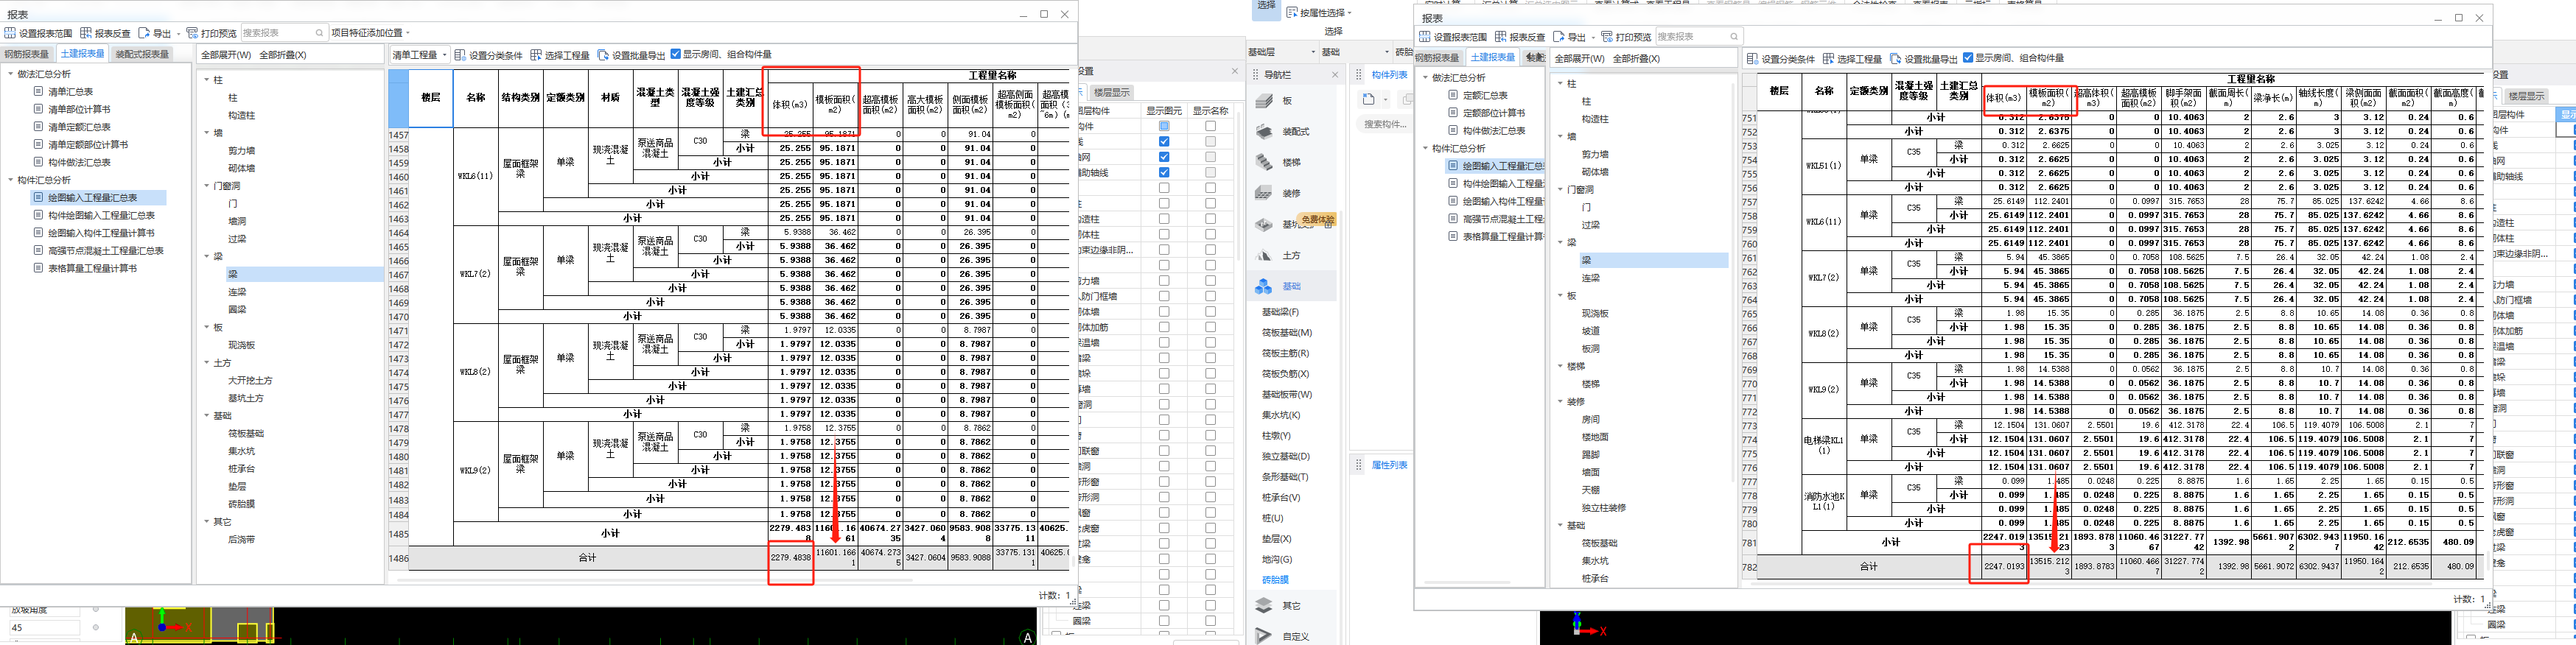Open 打印预览 in the right report window

click(x=1626, y=37)
